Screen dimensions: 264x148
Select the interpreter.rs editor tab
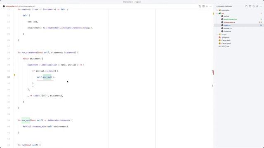point(11,7)
